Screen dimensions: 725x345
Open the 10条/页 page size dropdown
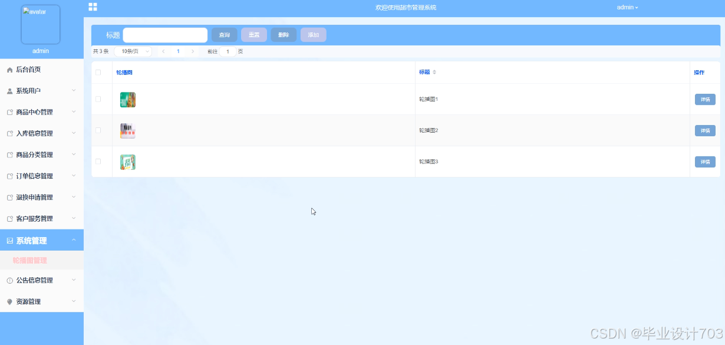pyautogui.click(x=133, y=51)
